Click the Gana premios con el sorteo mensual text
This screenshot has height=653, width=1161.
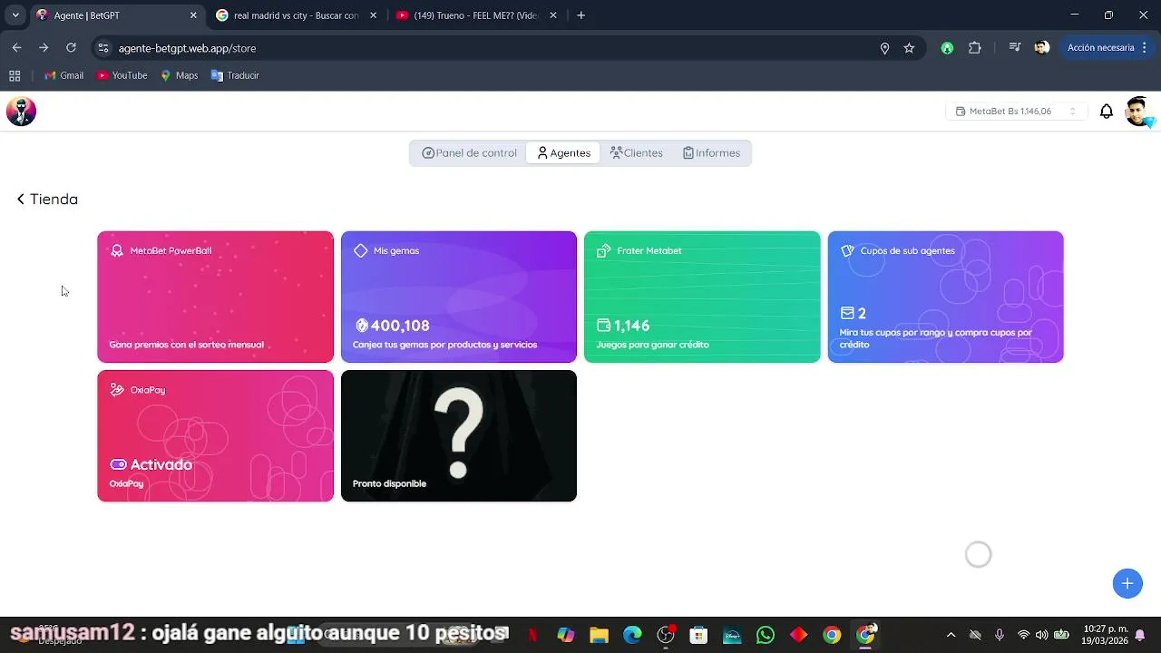pos(186,345)
